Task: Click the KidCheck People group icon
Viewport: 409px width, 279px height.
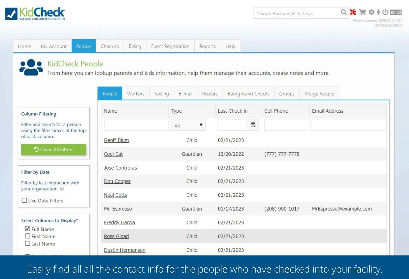Action: pos(31,67)
